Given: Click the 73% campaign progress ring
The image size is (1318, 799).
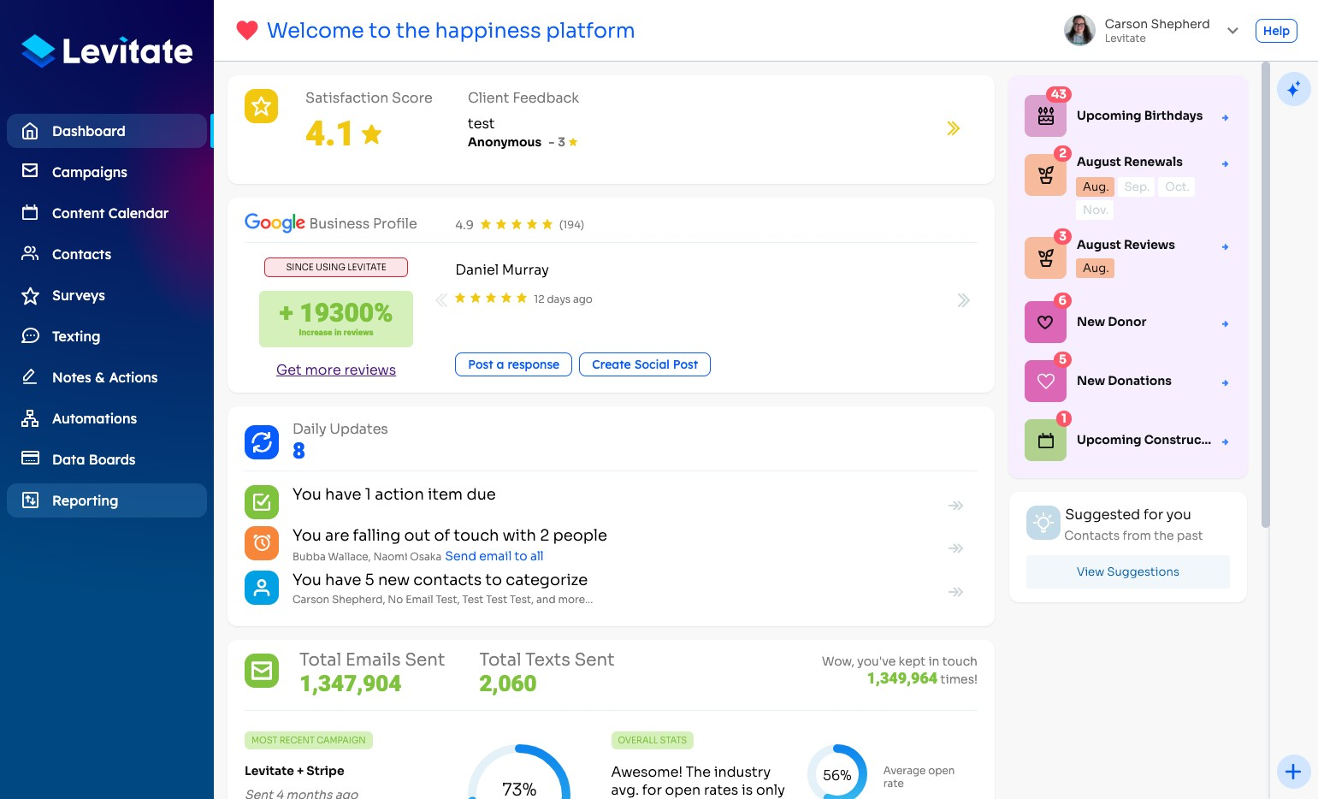Looking at the screenshot, I should coord(519,772).
